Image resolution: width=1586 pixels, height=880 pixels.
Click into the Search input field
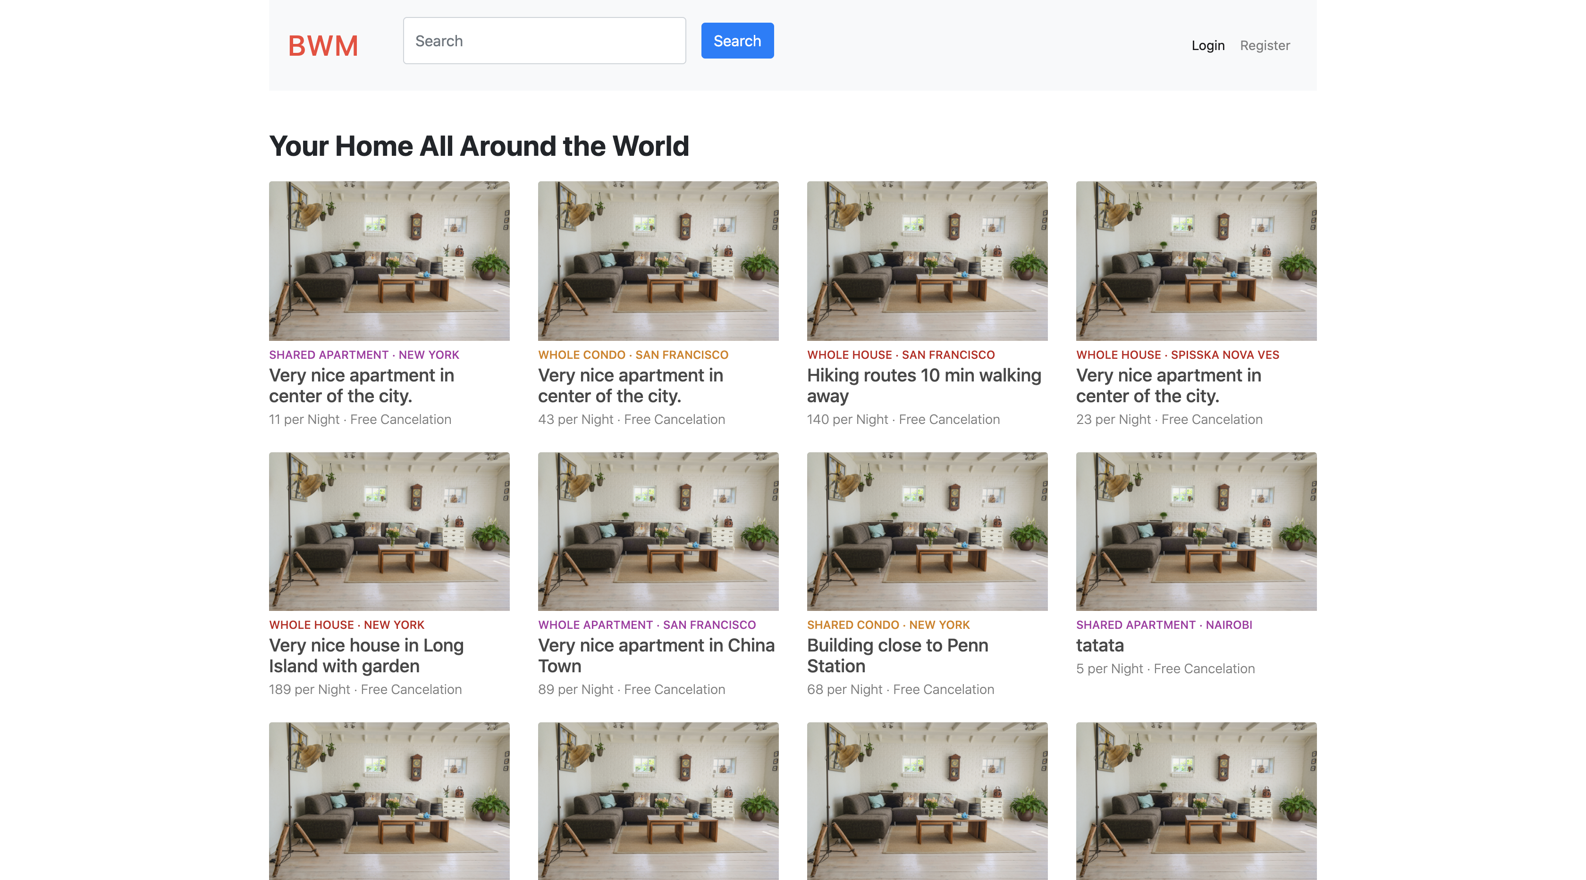(544, 41)
